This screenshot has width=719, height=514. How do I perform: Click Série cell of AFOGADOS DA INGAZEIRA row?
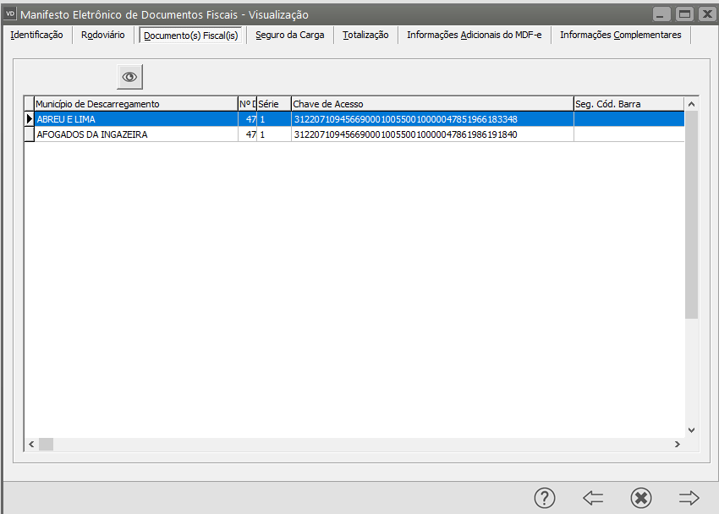(274, 134)
